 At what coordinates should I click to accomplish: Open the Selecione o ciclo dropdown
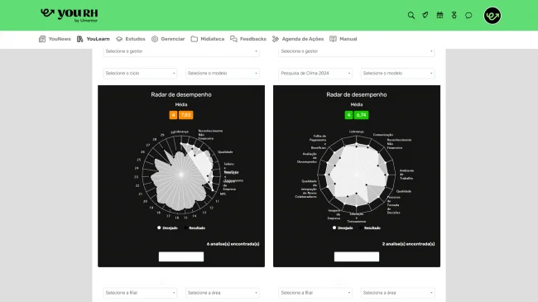pyautogui.click(x=140, y=73)
